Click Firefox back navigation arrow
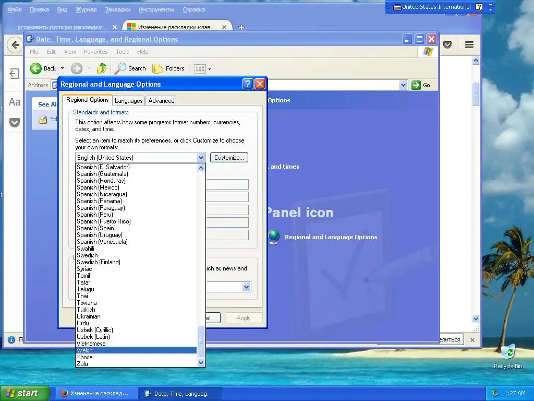Screen dimensions: 534x401 point(15,45)
